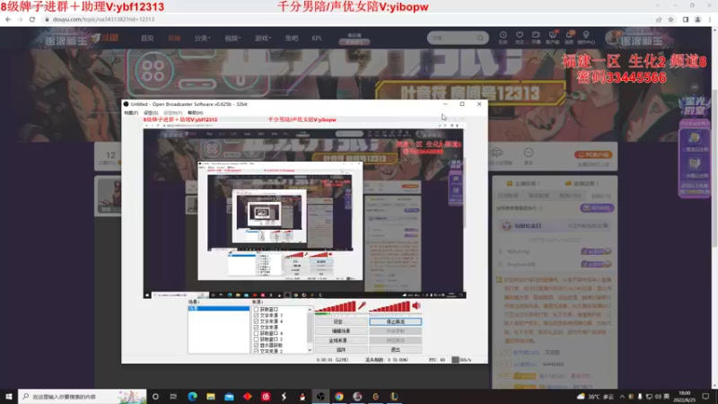
Task: Toggle the 文字来源 2 source checkbox
Action: 256,351
